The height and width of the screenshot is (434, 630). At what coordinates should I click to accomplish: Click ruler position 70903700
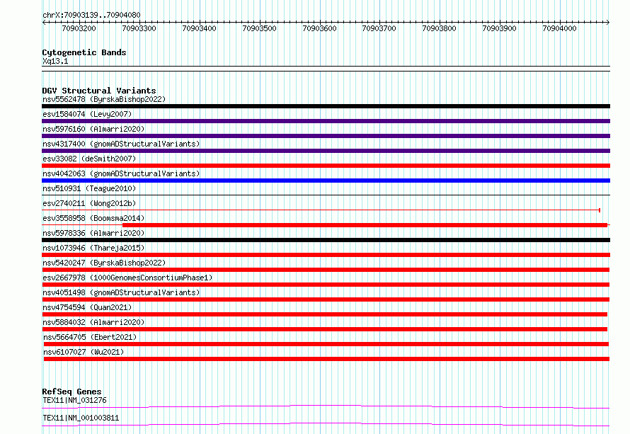(379, 28)
